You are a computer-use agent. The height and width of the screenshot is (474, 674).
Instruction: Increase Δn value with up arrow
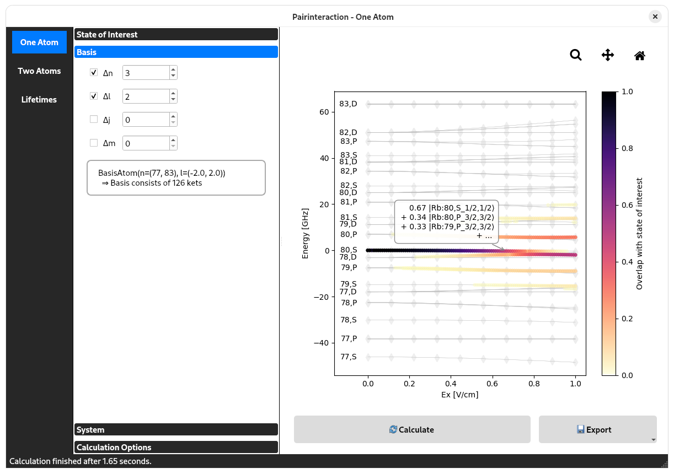(173, 69)
